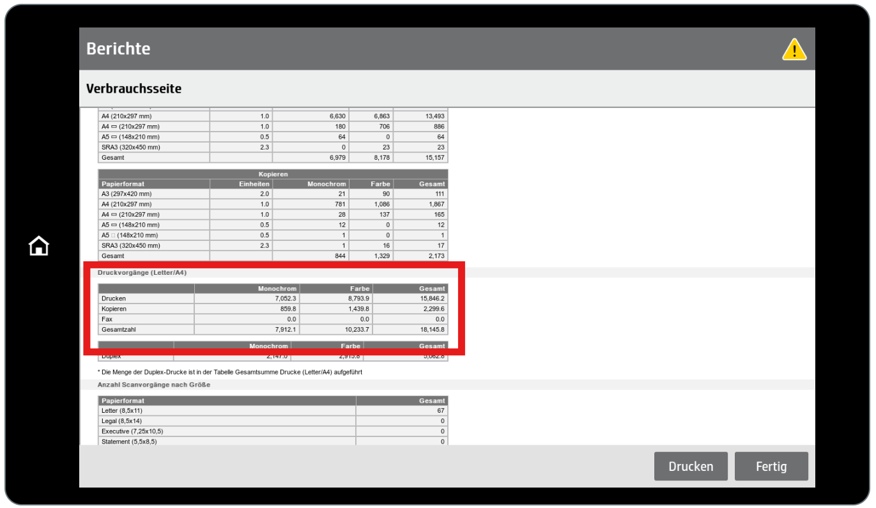876x508 pixels.
Task: Click the A3 (297x420 mm) row label
Action: [127, 194]
